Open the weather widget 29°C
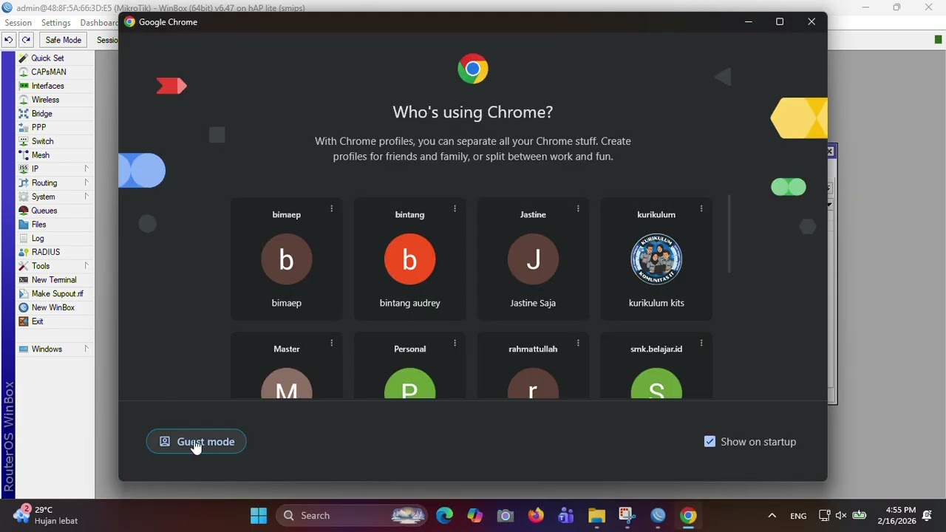Viewport: 946px width, 532px height. pyautogui.click(x=46, y=515)
